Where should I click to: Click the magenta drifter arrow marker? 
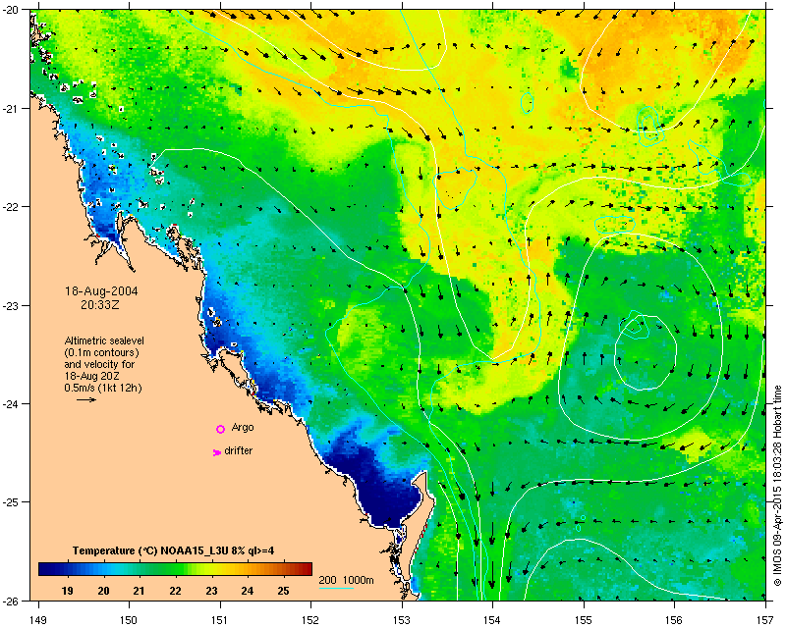click(x=216, y=452)
